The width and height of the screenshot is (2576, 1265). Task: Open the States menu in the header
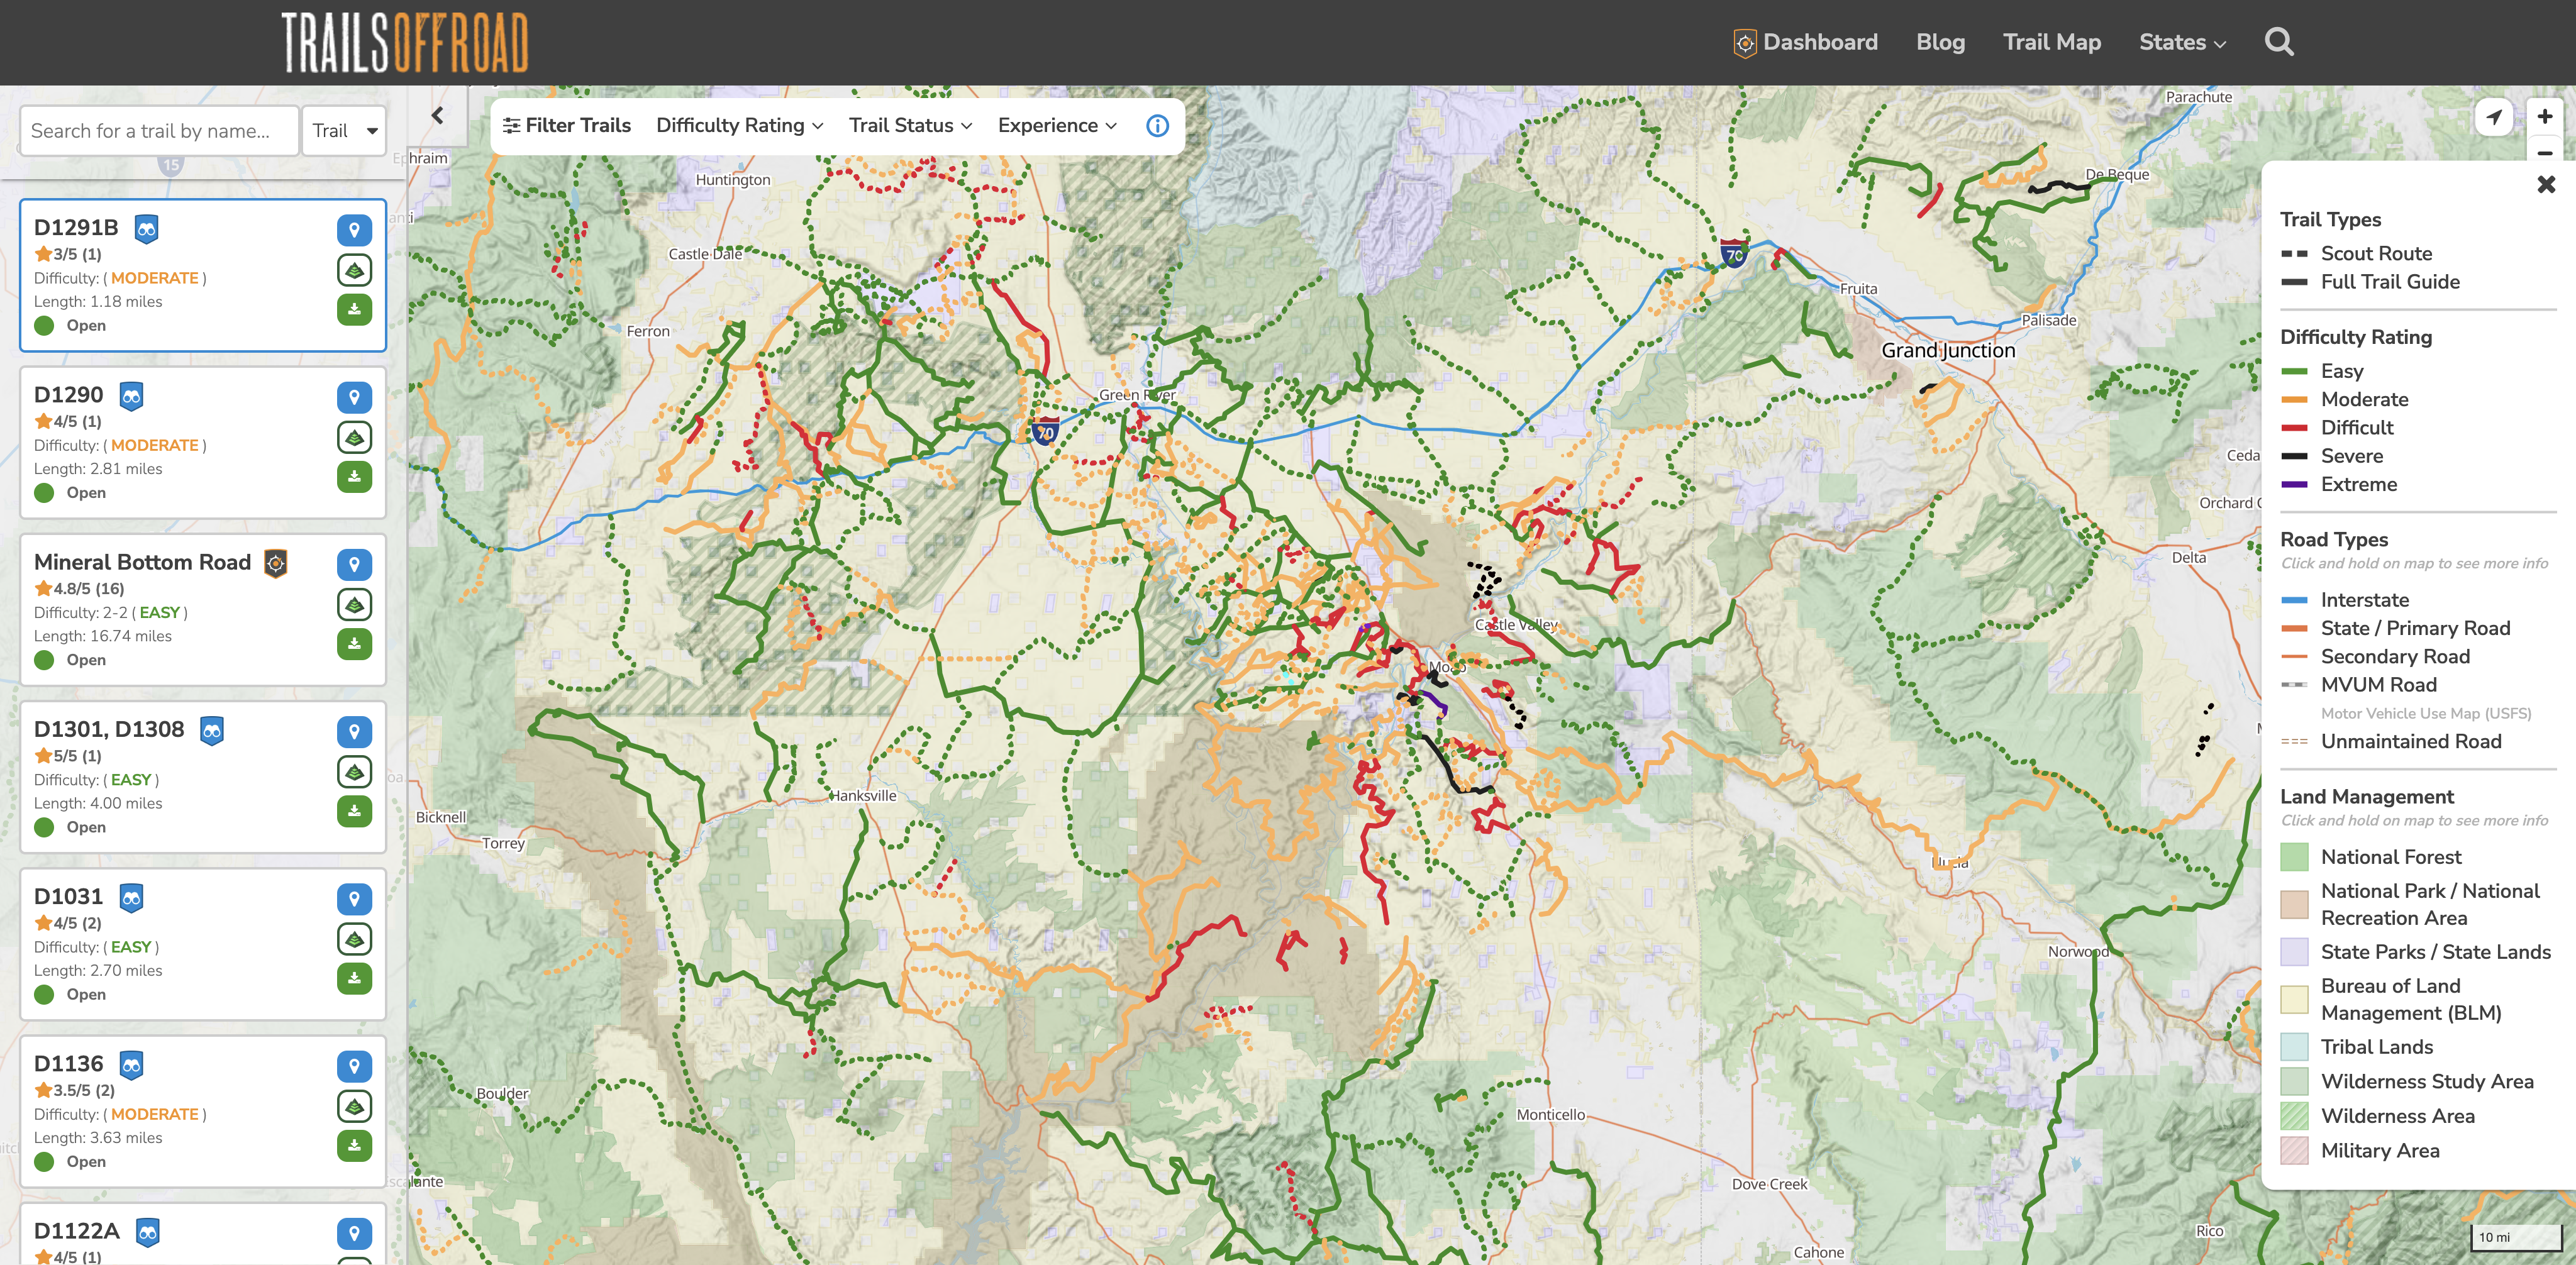2182,42
